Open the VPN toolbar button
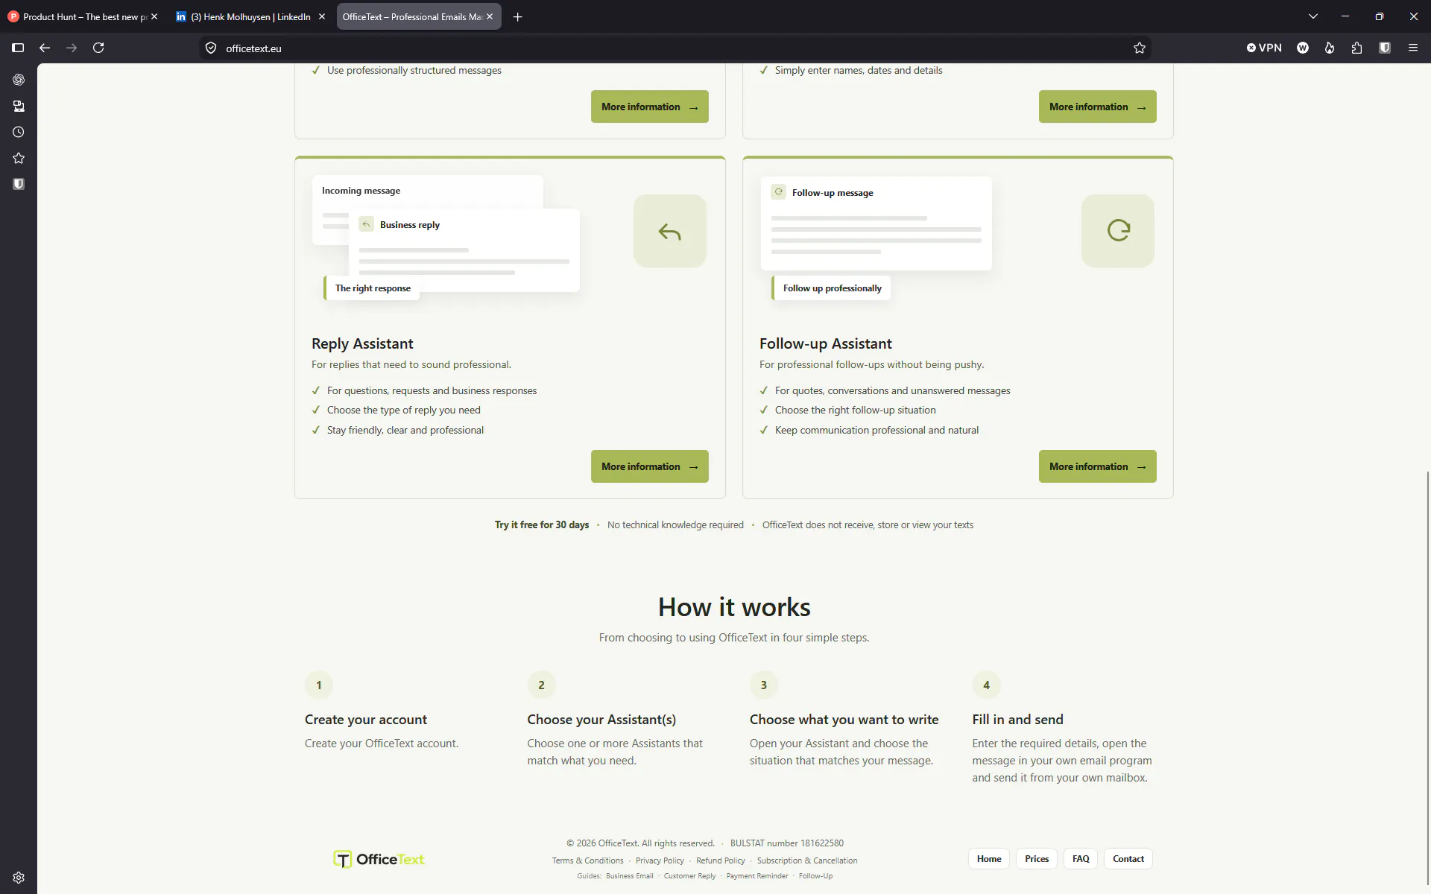Image resolution: width=1431 pixels, height=894 pixels. point(1264,48)
